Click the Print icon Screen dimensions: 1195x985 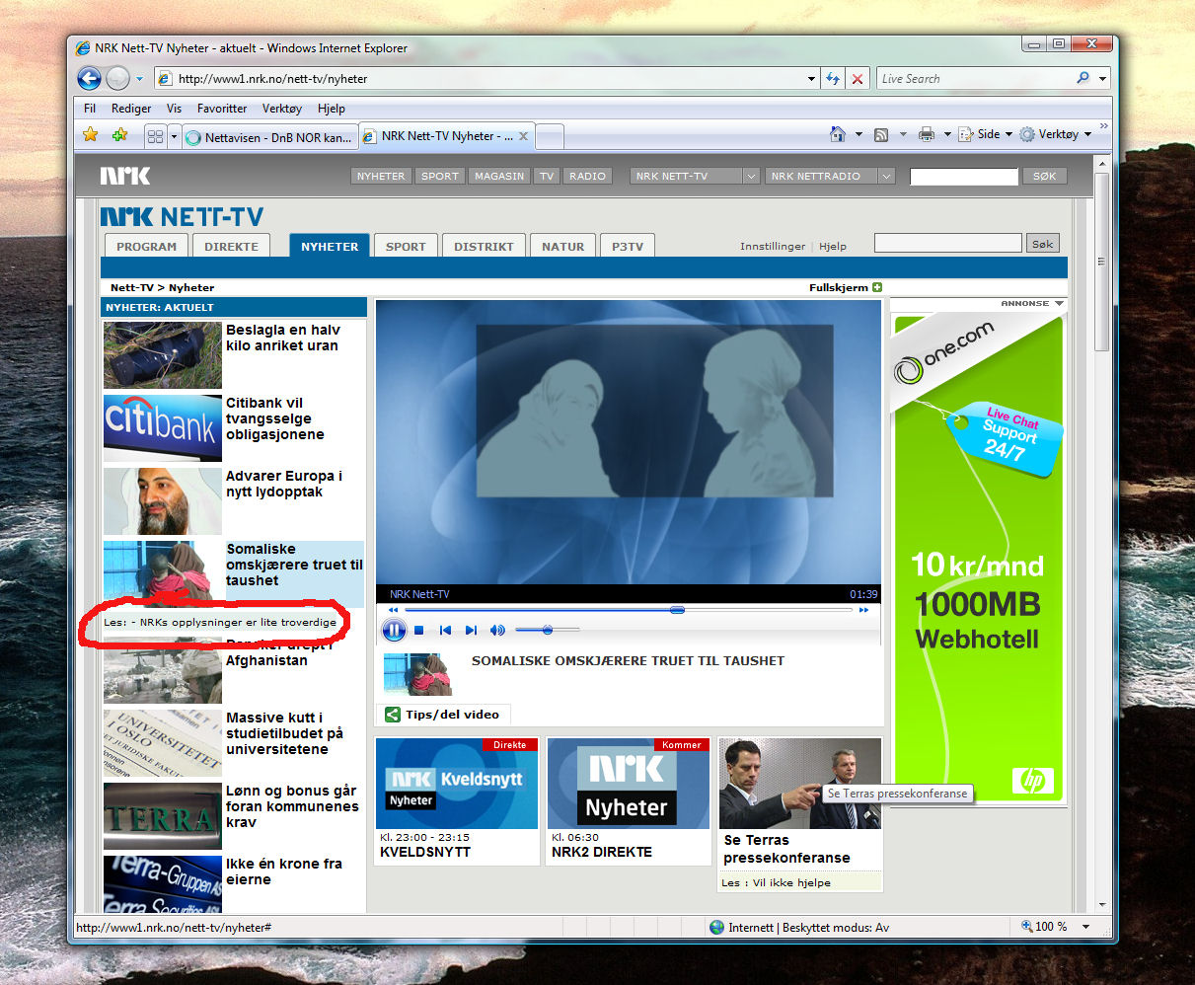click(x=927, y=134)
